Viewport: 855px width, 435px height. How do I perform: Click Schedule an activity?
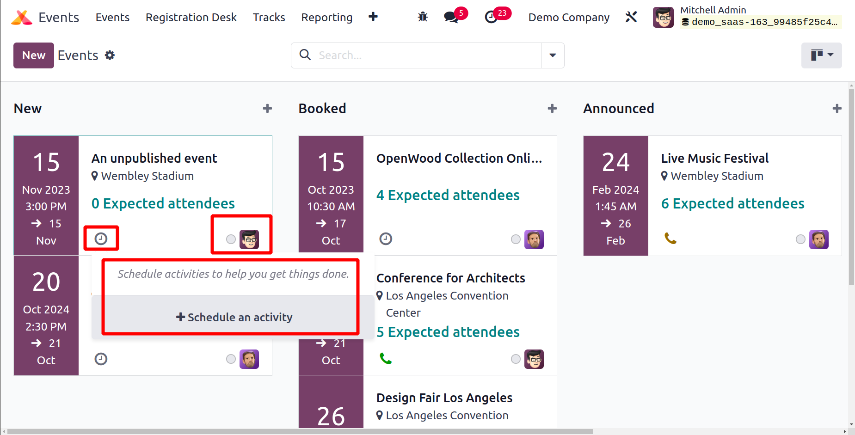point(234,317)
